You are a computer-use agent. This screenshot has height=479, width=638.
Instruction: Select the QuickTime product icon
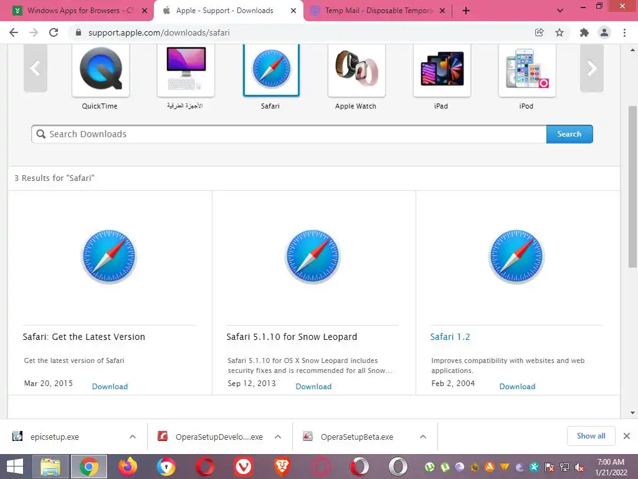(x=100, y=70)
